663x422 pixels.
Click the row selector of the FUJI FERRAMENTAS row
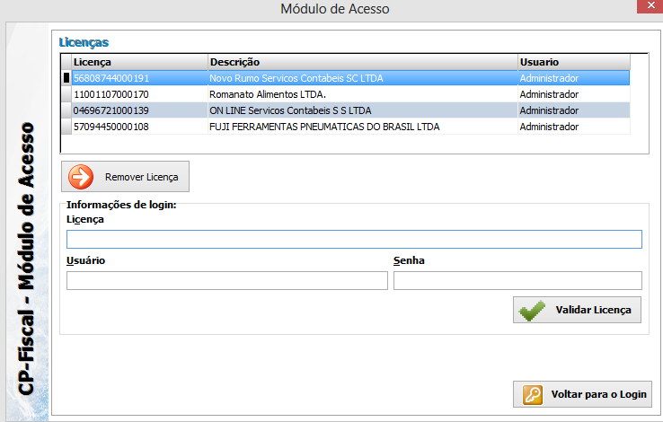coord(66,127)
